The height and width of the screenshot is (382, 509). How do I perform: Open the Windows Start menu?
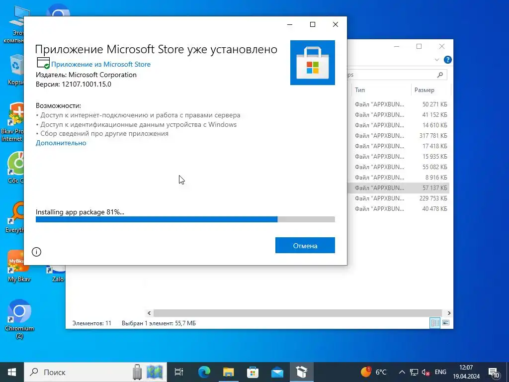[x=12, y=372]
